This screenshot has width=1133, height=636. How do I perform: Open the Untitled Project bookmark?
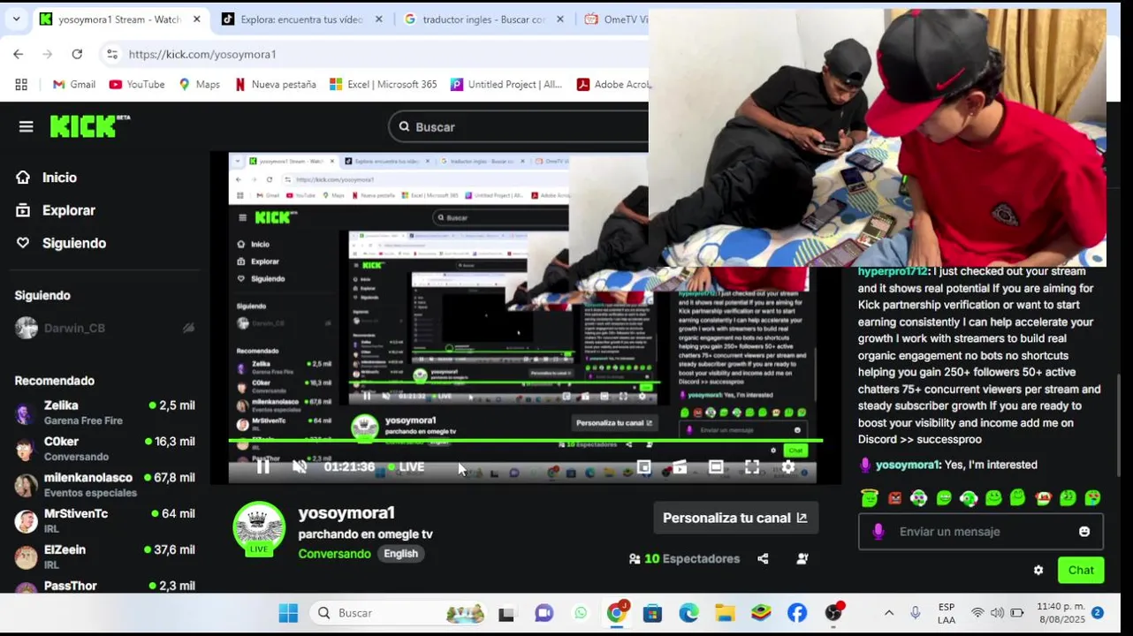tap(506, 85)
